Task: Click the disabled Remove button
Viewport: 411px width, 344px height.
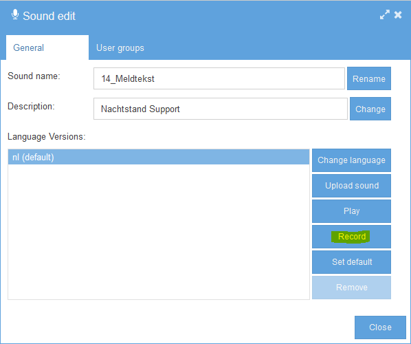Action: [351, 288]
